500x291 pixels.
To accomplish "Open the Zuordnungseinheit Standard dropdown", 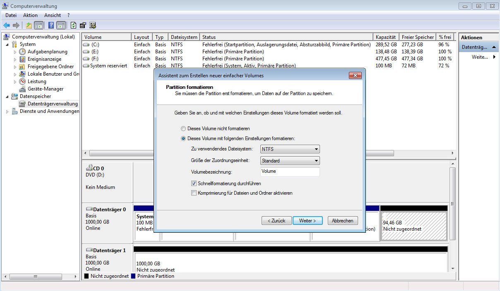I will coord(290,161).
